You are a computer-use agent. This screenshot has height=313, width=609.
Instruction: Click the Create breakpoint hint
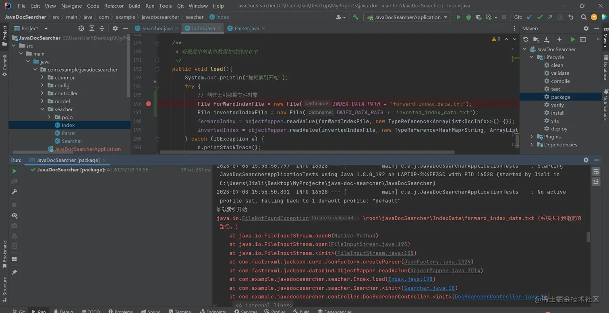[332, 218]
